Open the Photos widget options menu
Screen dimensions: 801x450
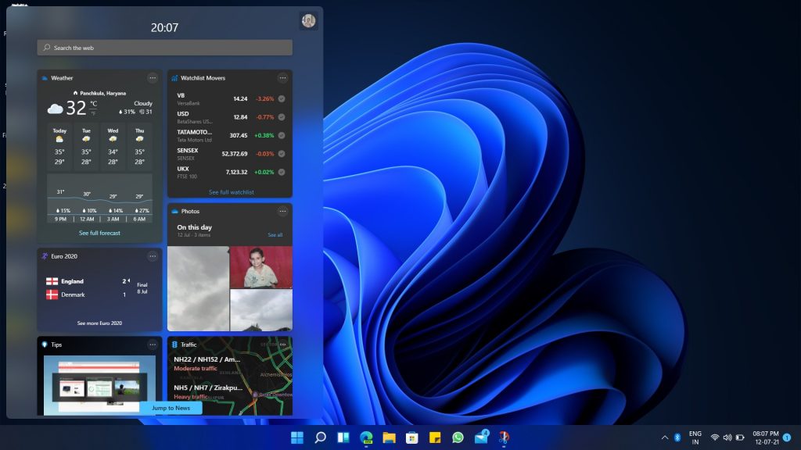coord(281,211)
